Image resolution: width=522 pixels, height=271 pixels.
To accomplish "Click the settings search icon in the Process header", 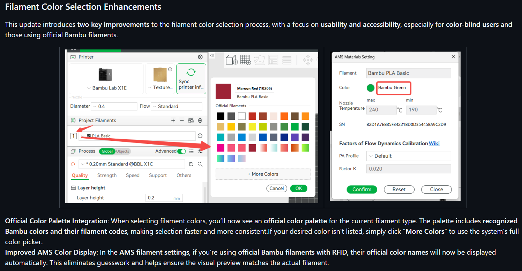I will click(200, 151).
